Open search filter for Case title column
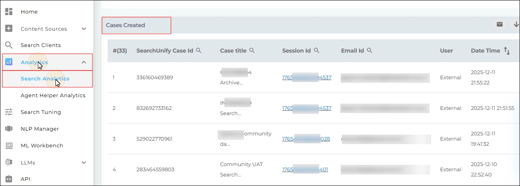The width and height of the screenshot is (520, 186). (x=252, y=51)
